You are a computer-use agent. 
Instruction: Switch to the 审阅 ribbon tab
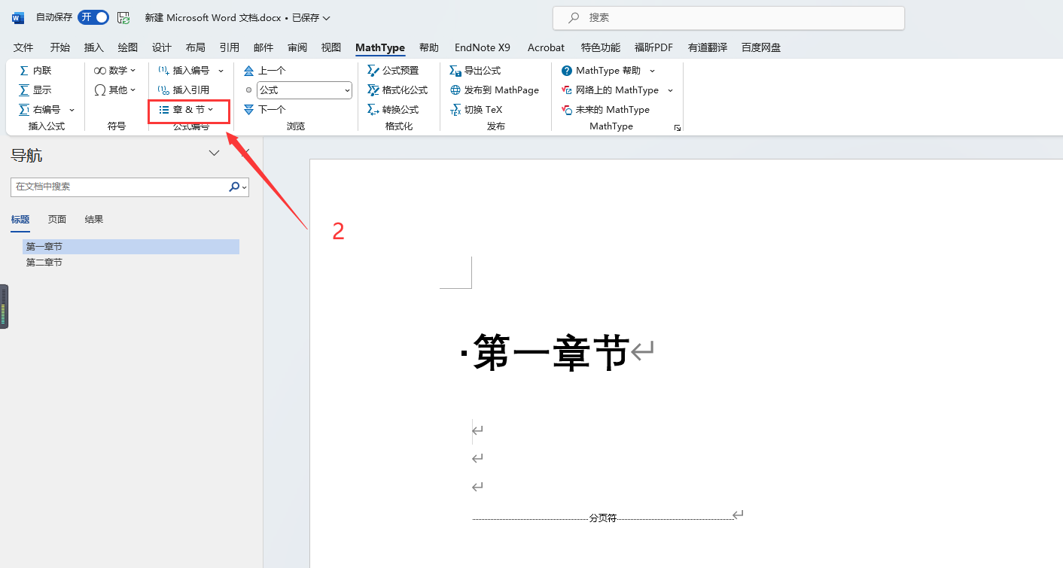point(297,47)
